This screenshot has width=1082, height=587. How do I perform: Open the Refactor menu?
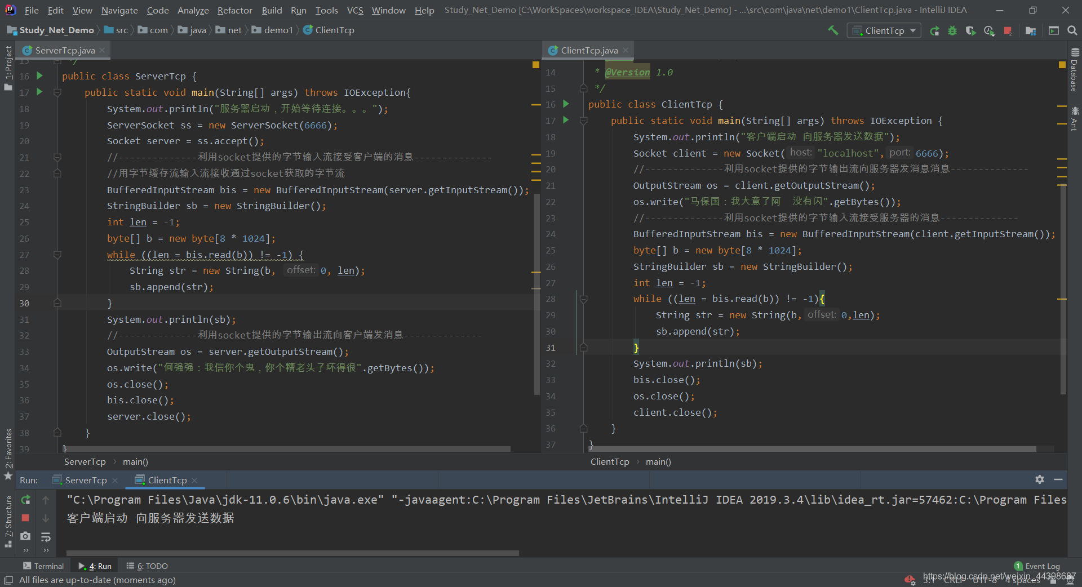click(x=234, y=10)
